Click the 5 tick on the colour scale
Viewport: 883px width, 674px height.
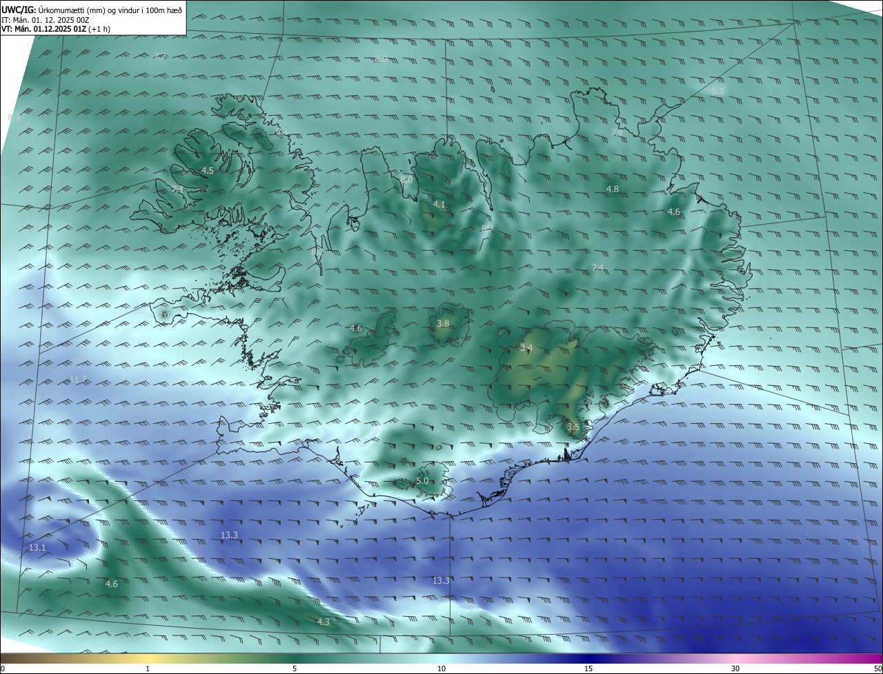pos(295,668)
